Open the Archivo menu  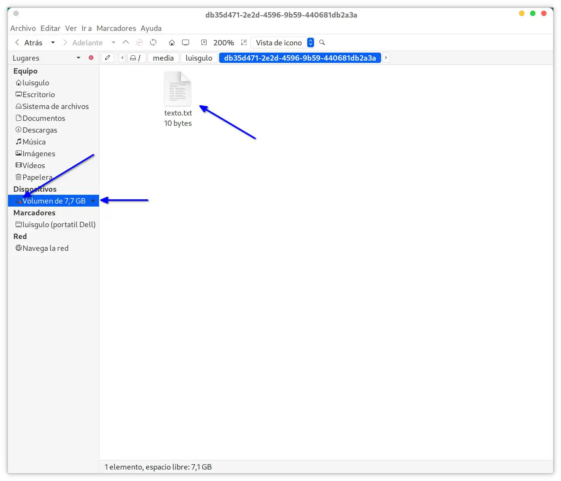(x=23, y=28)
